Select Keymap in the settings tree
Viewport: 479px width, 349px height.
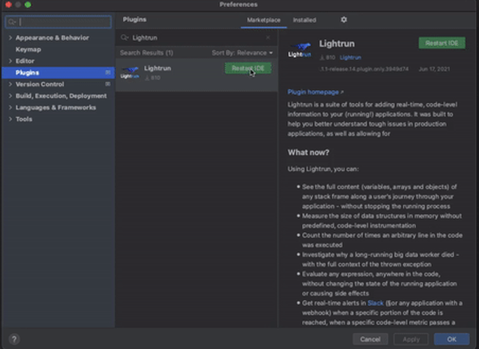pos(28,49)
